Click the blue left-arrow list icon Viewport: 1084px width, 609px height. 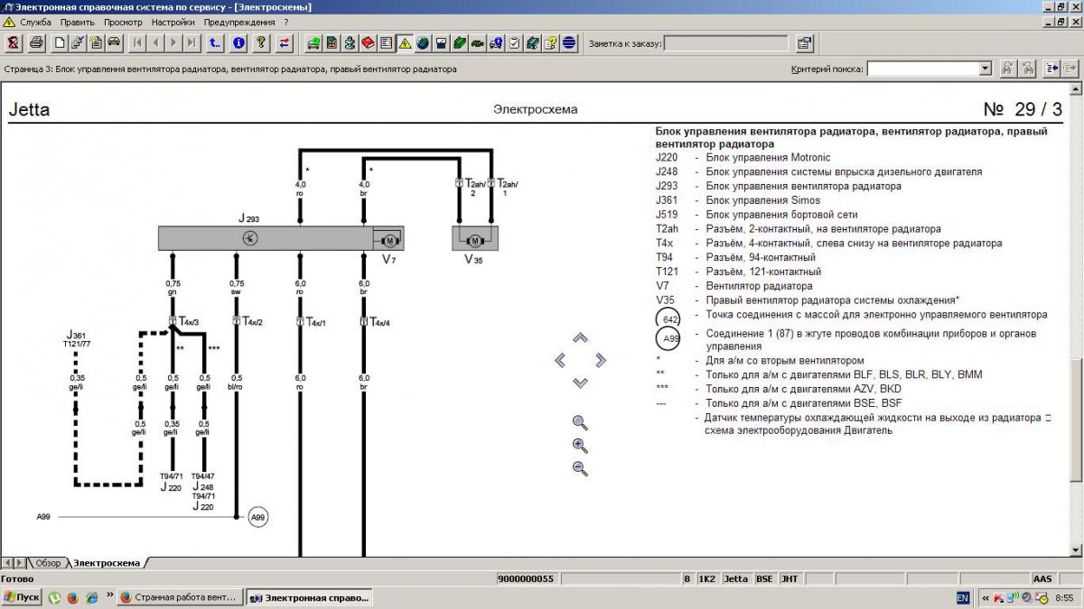tap(1052, 69)
